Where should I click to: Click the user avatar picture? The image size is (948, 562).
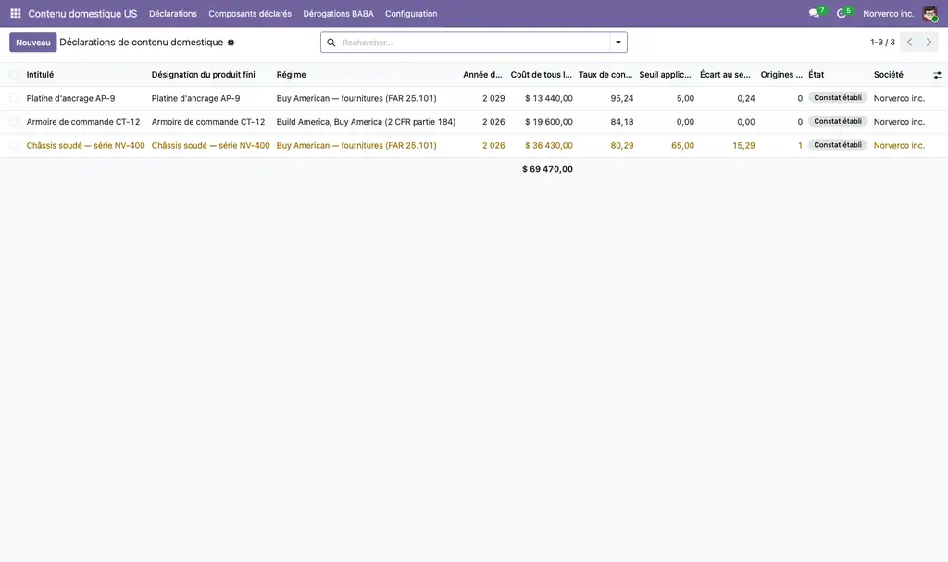coord(929,13)
